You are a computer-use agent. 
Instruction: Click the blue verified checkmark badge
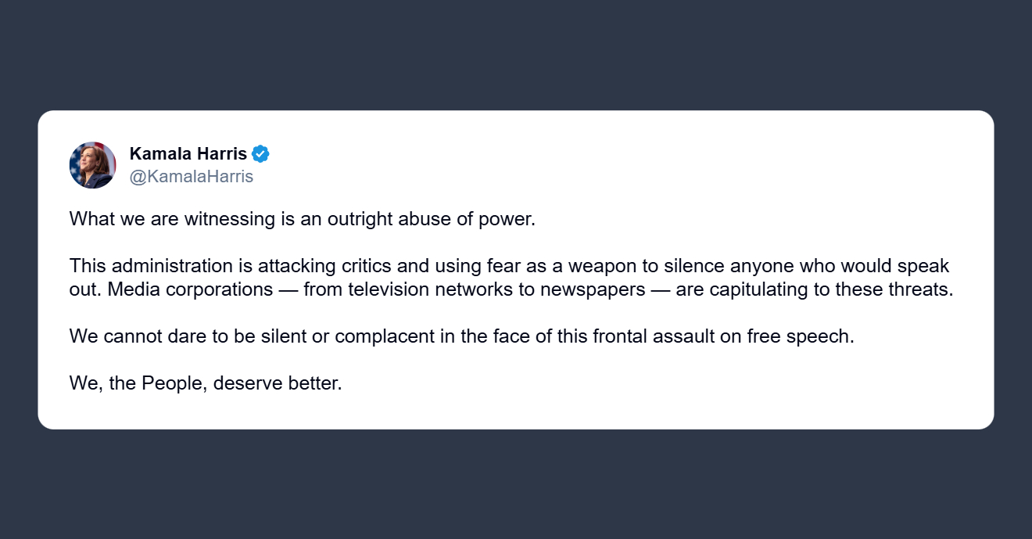[x=260, y=154]
